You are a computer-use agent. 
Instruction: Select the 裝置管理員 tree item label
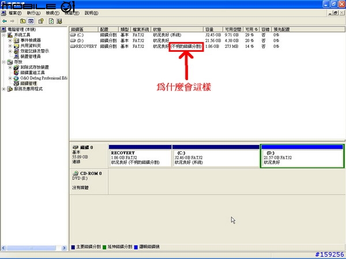[31, 56]
